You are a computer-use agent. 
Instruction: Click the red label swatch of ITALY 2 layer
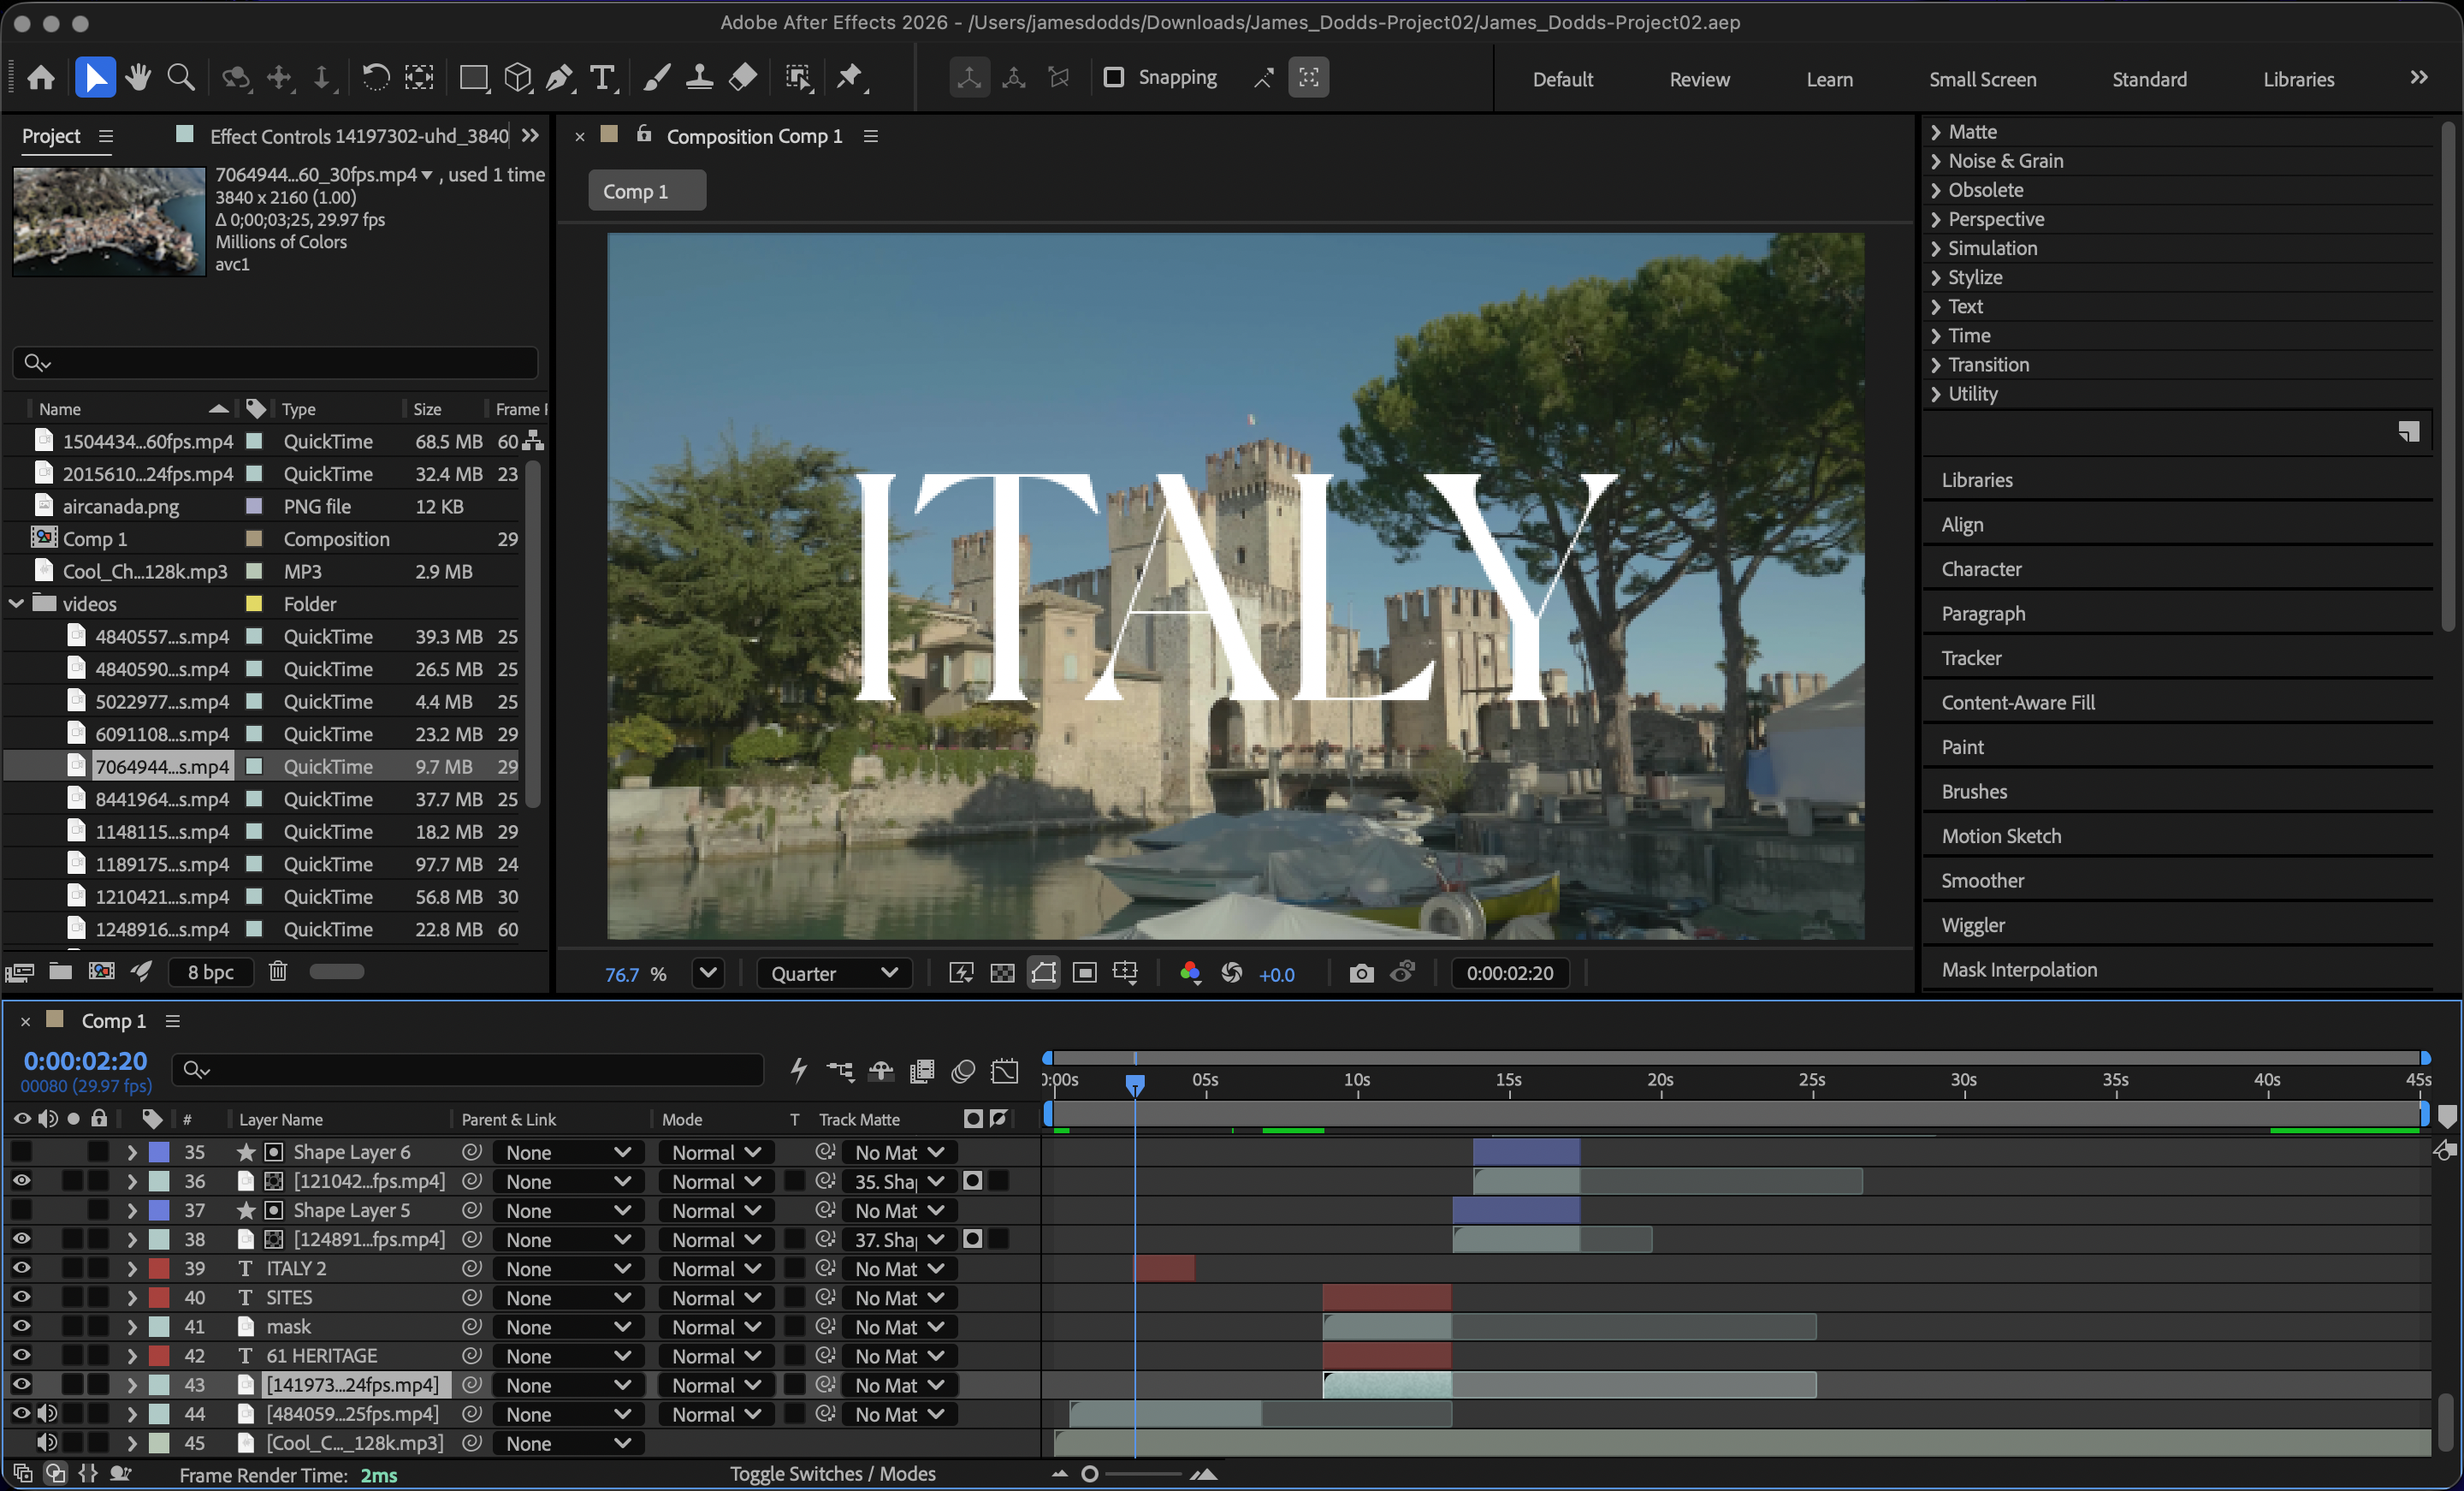[x=159, y=1268]
